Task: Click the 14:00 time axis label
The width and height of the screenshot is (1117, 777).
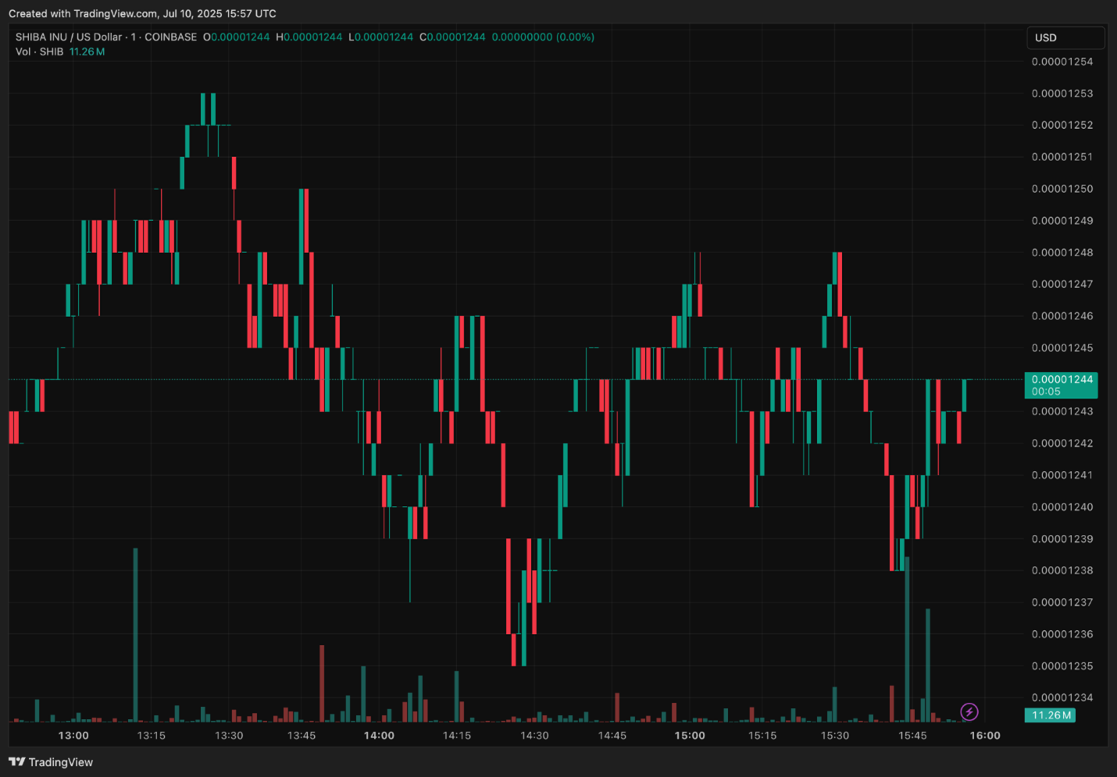Action: pyautogui.click(x=379, y=736)
